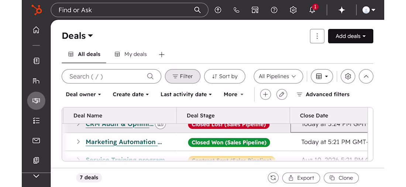Viewport: 406px width, 187px height.
Task: Click the refresh icon beside Export
Action: [x=273, y=178]
